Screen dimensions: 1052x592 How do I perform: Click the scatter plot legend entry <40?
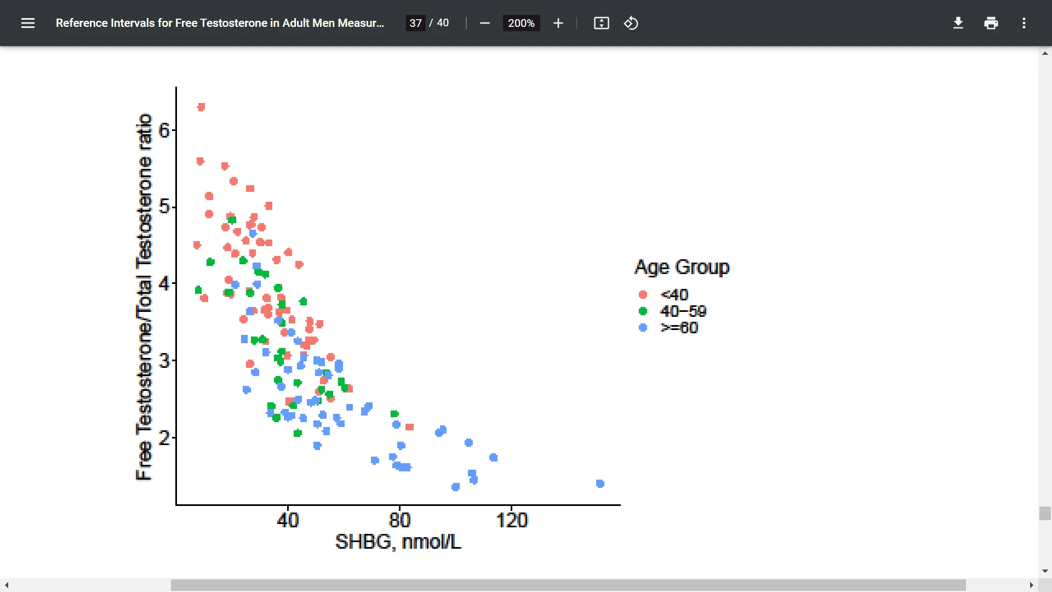point(673,294)
